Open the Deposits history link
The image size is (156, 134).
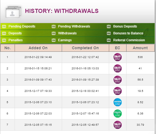[x=15, y=33]
